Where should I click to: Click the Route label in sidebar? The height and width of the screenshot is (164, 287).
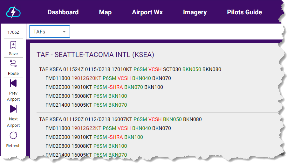13,74
